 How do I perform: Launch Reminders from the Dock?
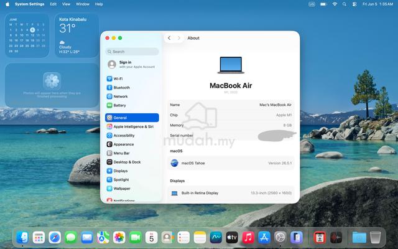coord(184,238)
